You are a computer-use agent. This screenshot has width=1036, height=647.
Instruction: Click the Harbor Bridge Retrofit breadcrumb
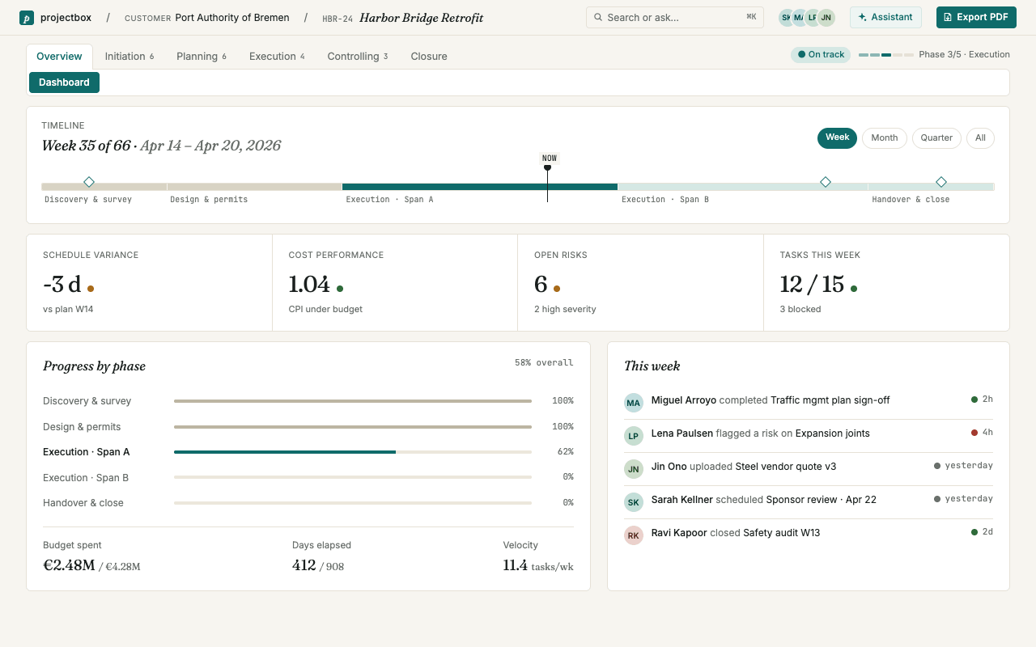(421, 18)
